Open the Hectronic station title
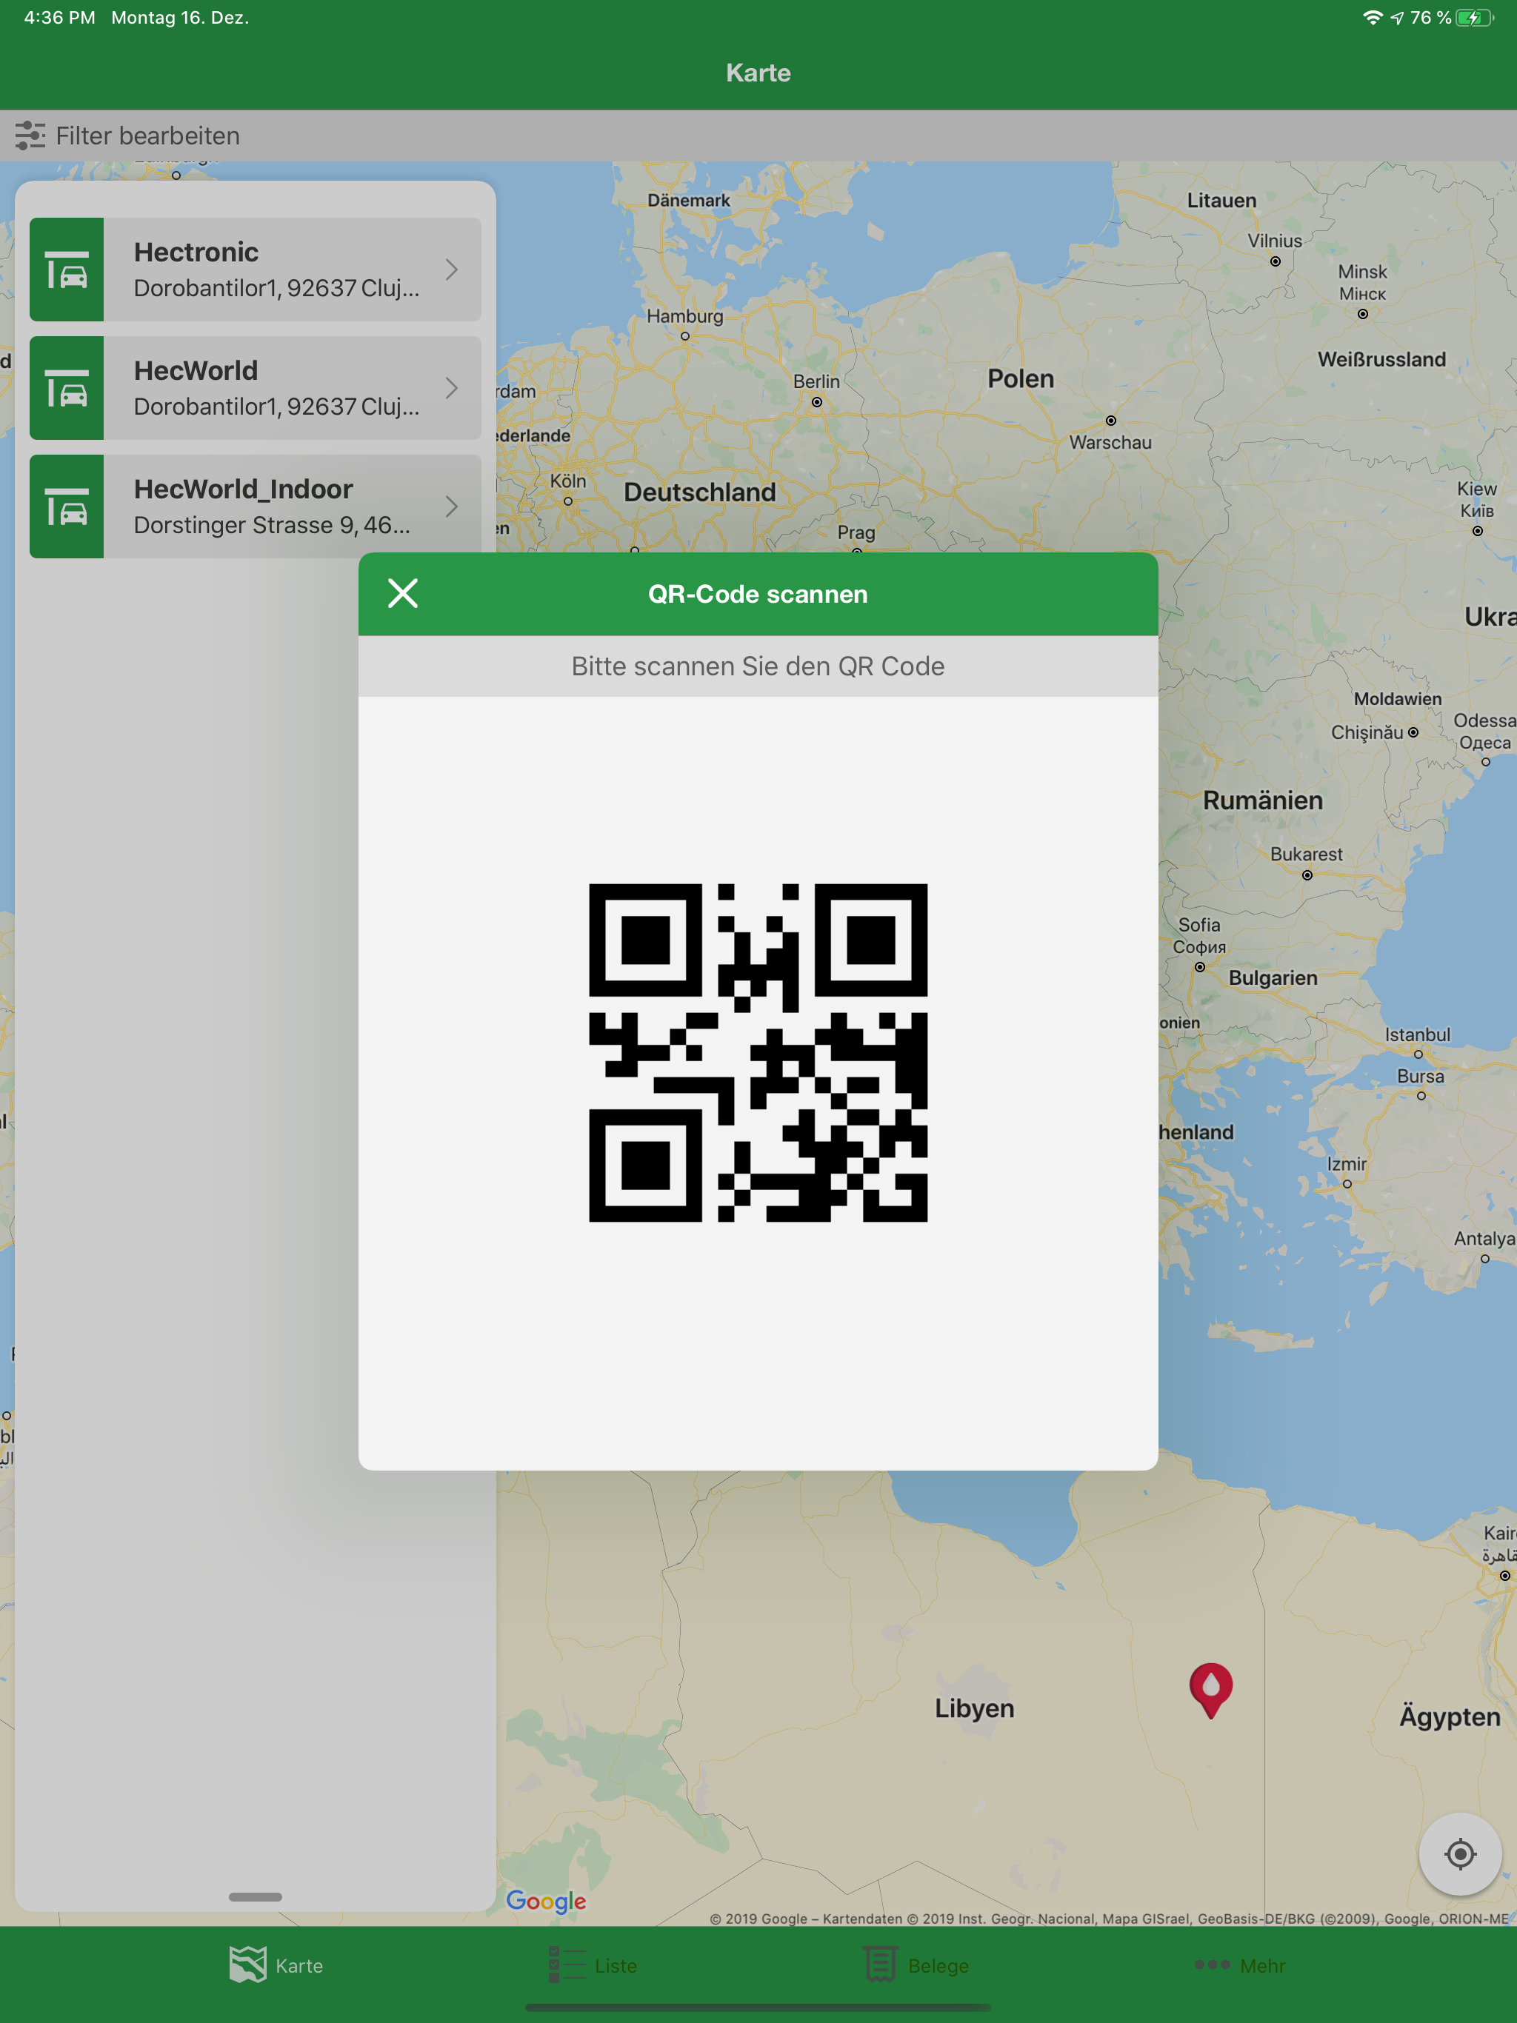 click(x=196, y=252)
